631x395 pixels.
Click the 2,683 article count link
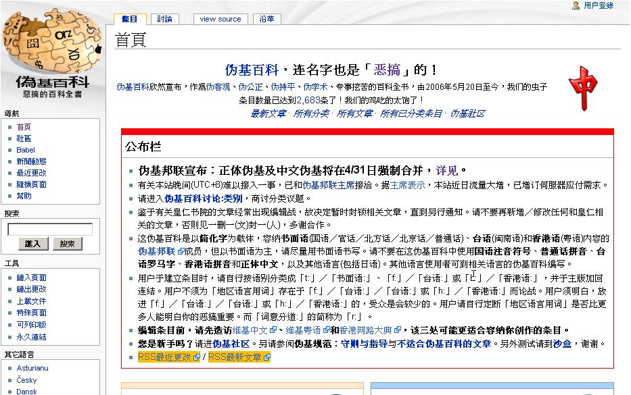pos(308,100)
